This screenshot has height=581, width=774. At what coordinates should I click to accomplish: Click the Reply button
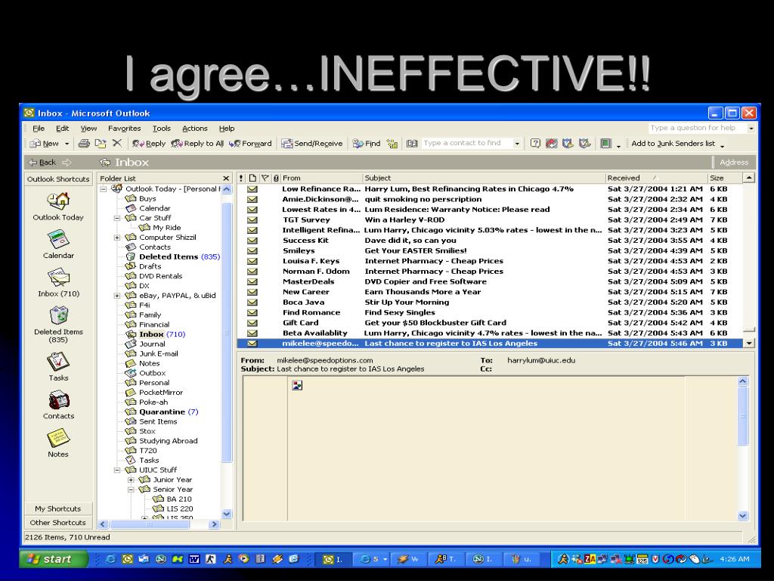point(149,143)
